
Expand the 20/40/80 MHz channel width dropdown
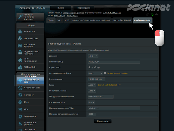(96, 79)
